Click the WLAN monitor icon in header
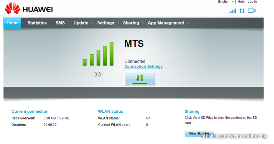 (252, 11)
